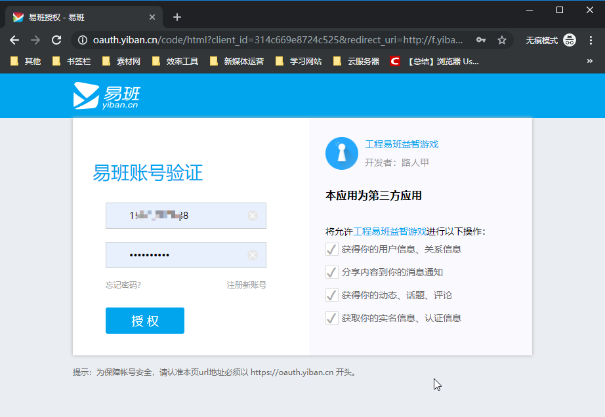This screenshot has height=417, width=605.
Task: Click the 易班账号验证 heading
Action: pos(148,172)
